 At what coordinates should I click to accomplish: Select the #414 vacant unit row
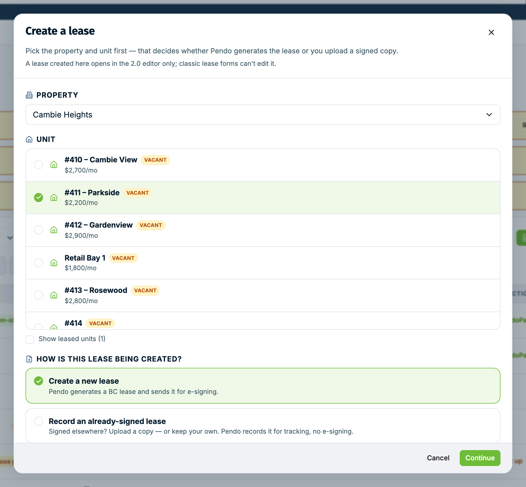coord(263,321)
